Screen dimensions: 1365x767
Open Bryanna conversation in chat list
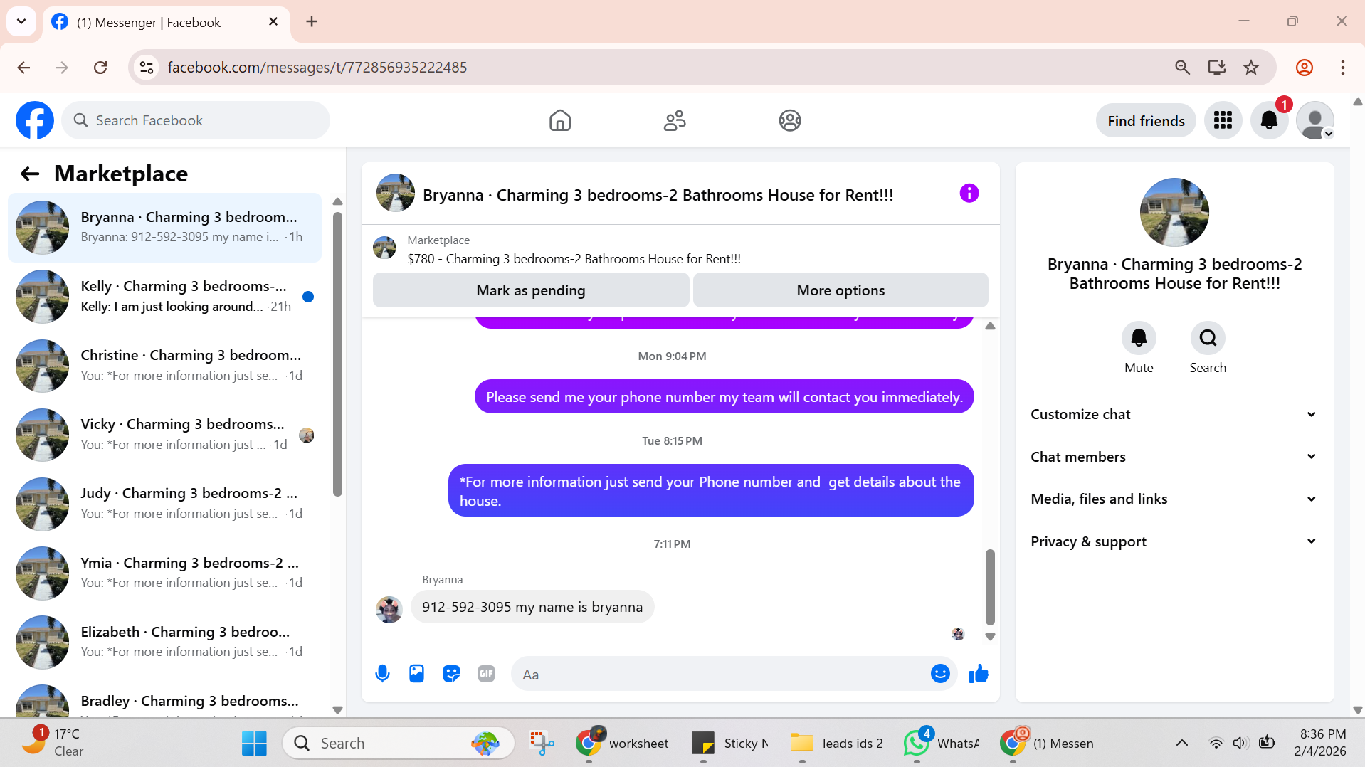tap(165, 228)
